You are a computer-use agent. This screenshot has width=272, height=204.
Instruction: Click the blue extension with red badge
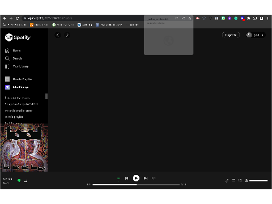click(243, 19)
